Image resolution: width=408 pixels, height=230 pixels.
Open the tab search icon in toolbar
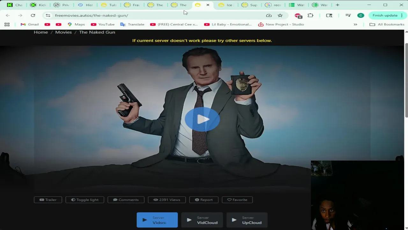pos(329,15)
